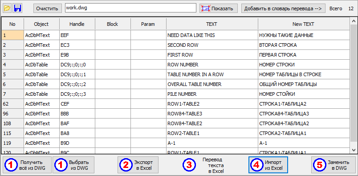
Task: Select handle cell BBB
Action: [x=77, y=114]
